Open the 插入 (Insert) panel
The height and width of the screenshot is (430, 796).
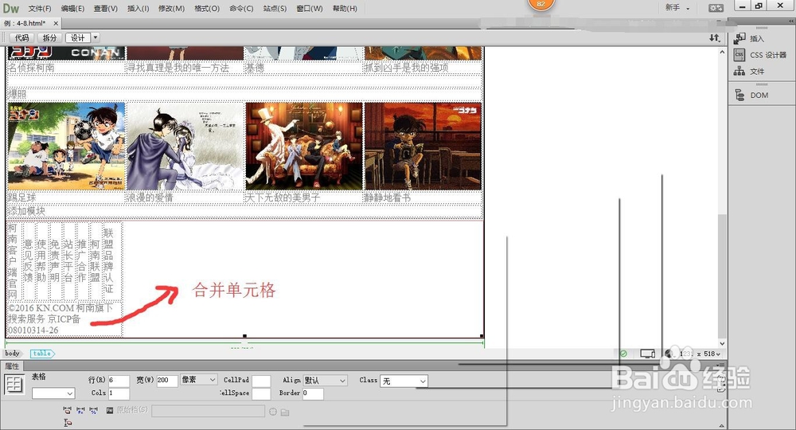click(x=749, y=38)
